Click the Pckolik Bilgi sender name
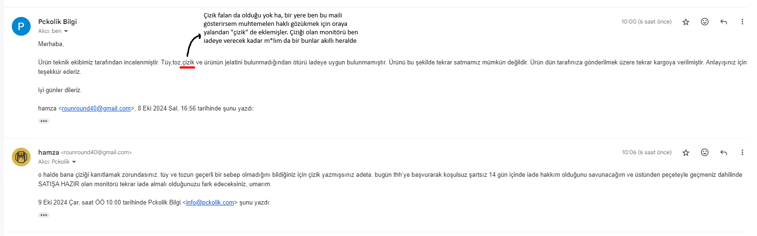 (58, 22)
